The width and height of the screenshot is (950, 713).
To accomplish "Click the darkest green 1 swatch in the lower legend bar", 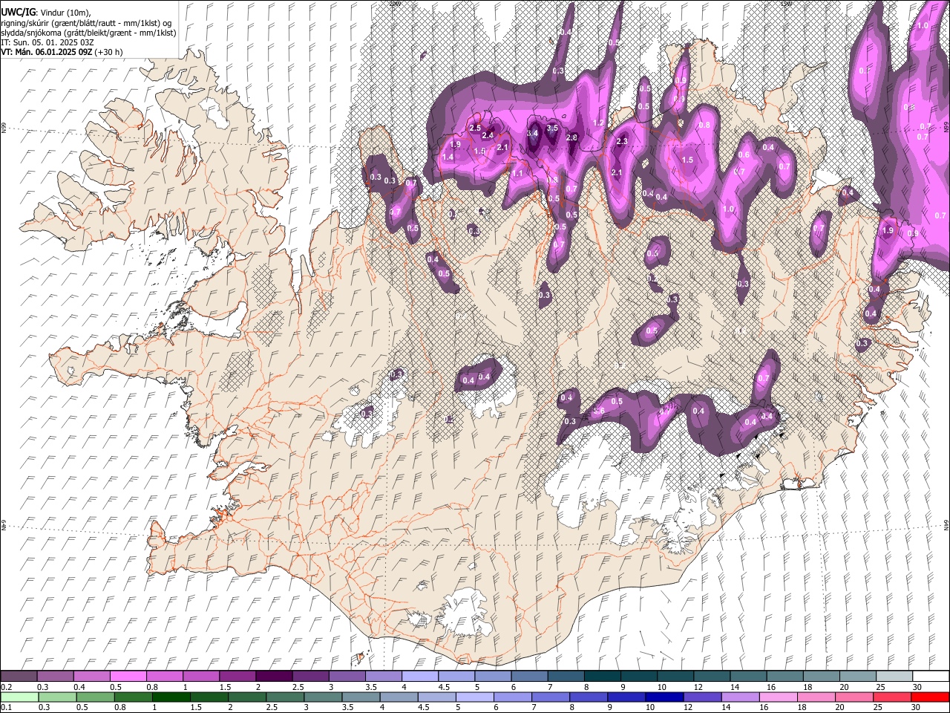I will (170, 697).
